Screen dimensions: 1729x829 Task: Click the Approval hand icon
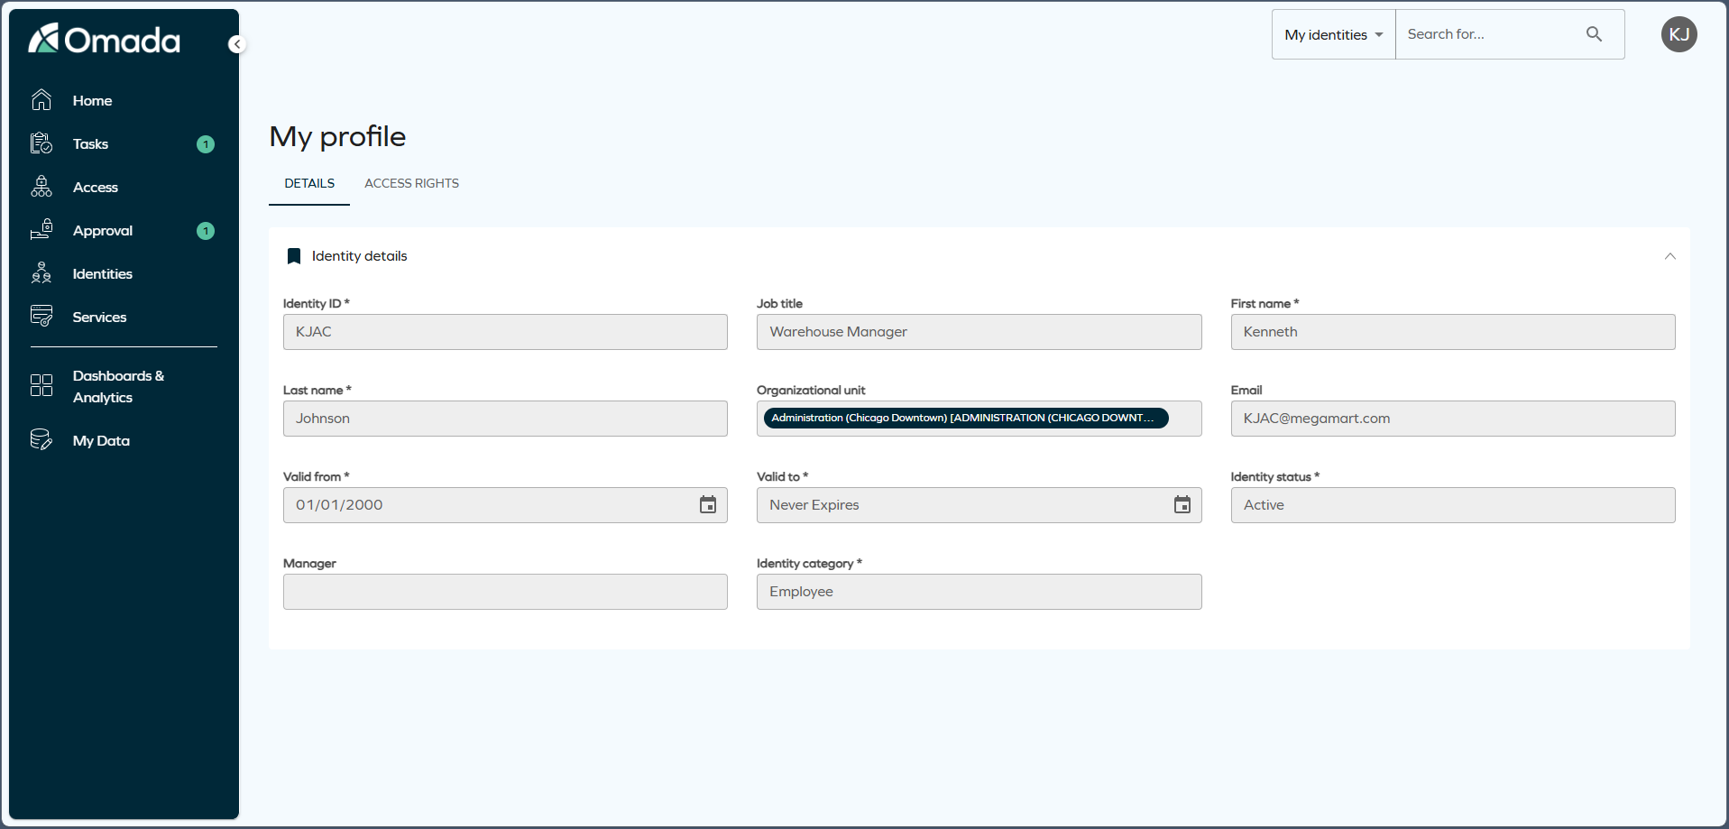point(41,230)
